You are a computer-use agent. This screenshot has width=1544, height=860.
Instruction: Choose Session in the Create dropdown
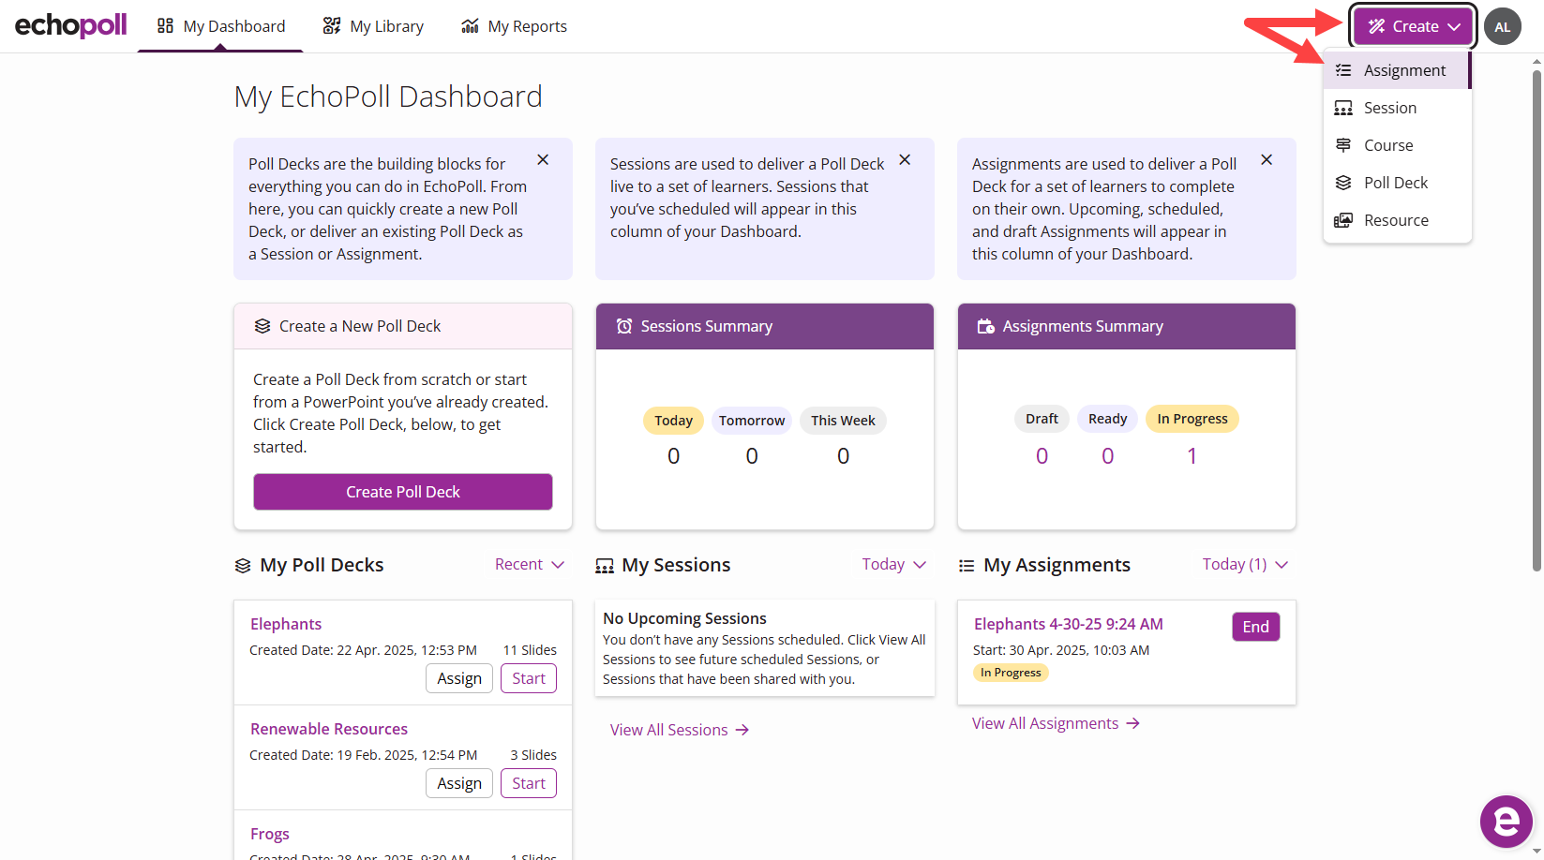tap(1389, 108)
